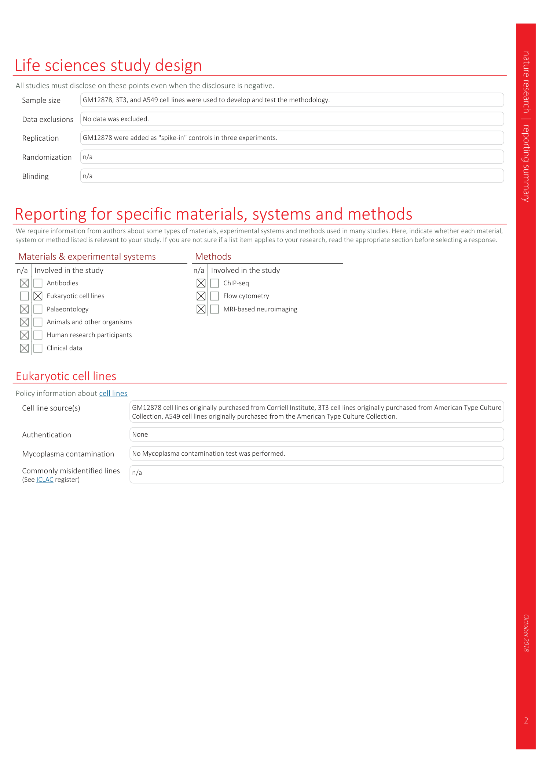
Task: Click the Cell line source(s) field
Action: (317, 412)
